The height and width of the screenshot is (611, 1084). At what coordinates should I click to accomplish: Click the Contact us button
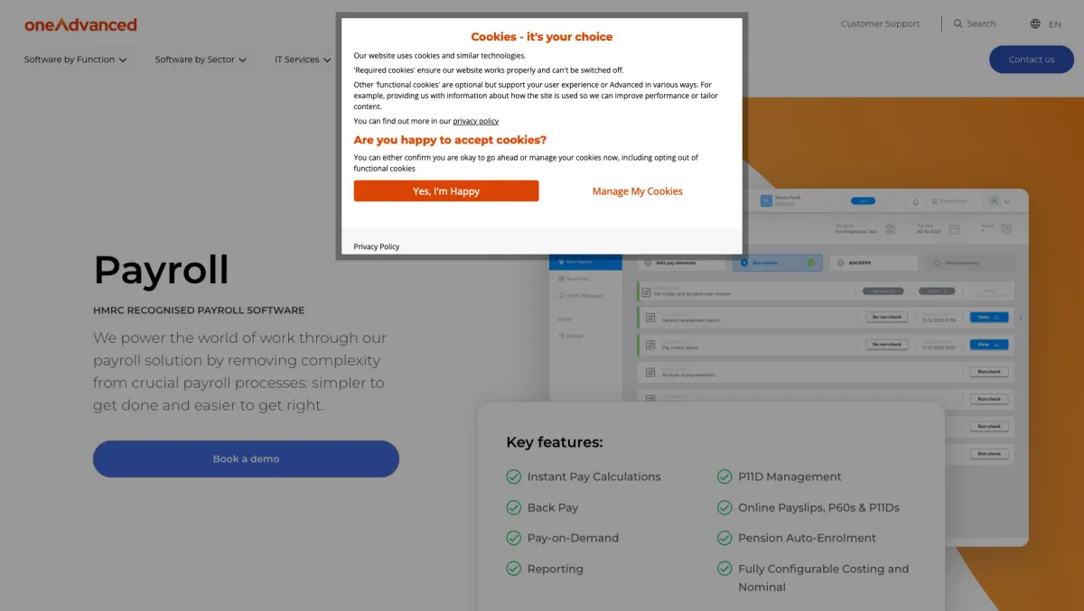1032,60
